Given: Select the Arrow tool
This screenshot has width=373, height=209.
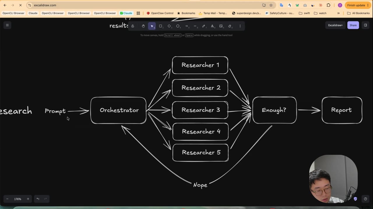Looking at the screenshot, I should (186, 26).
